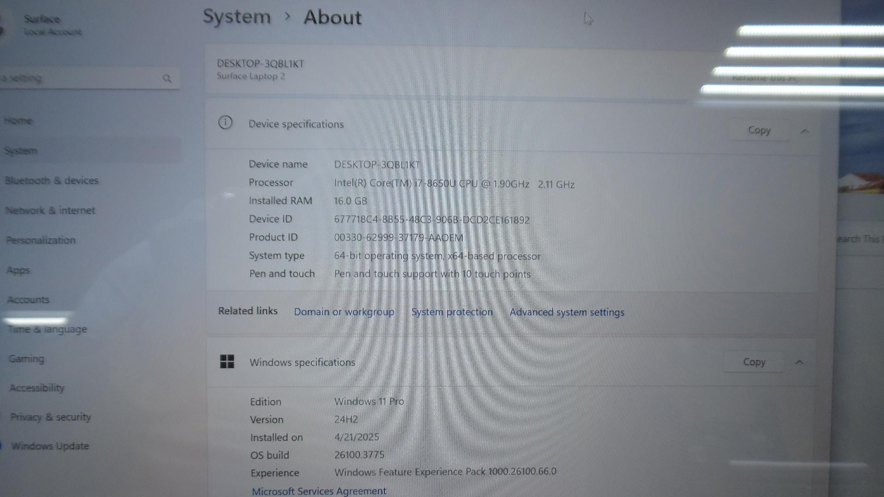This screenshot has width=884, height=497.
Task: Click the search magnifier icon in settings
Action: pos(167,78)
